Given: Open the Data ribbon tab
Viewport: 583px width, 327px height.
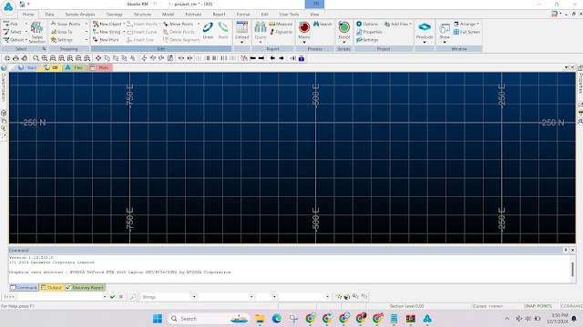Looking at the screenshot, I should (x=49, y=15).
